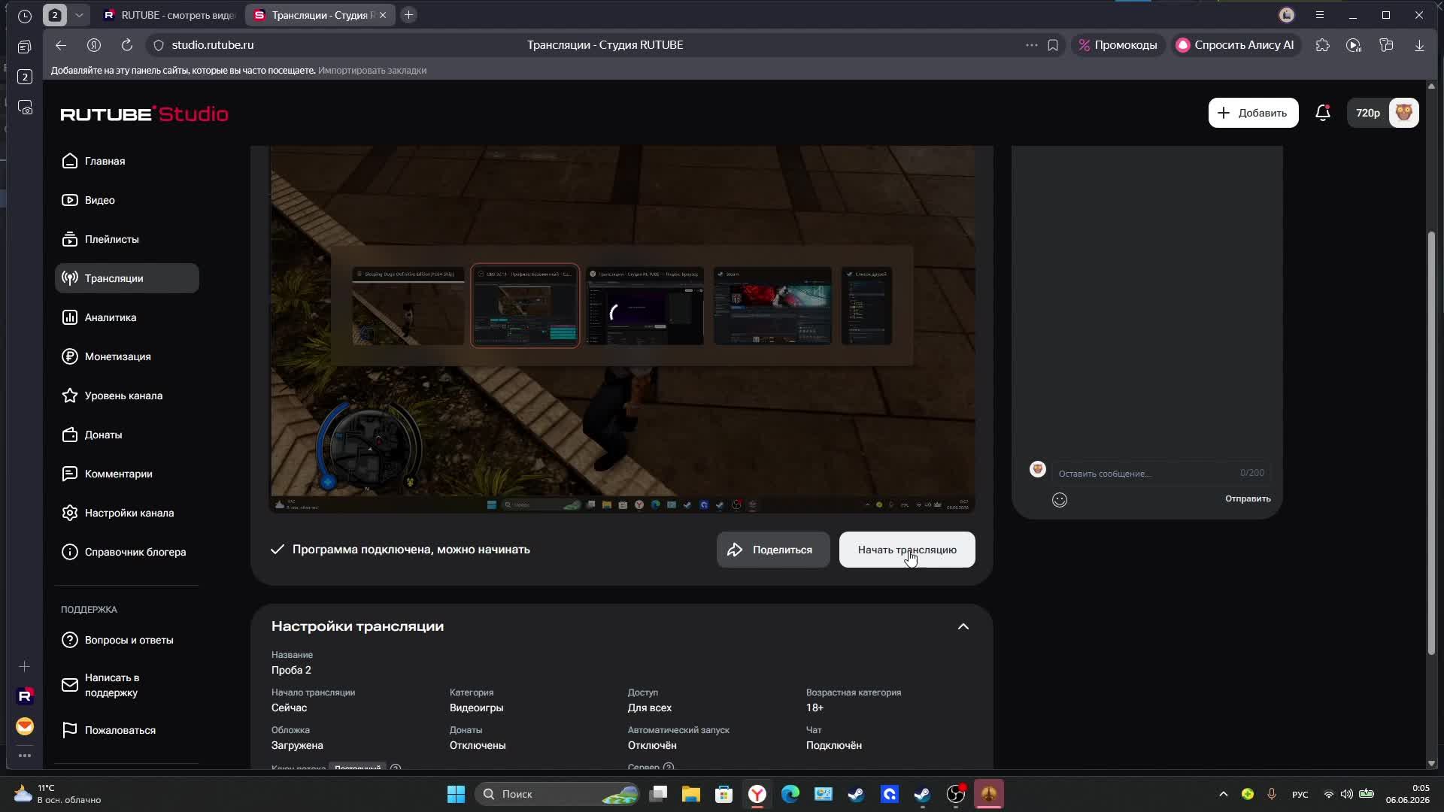Click the stream preview video

pos(623,329)
